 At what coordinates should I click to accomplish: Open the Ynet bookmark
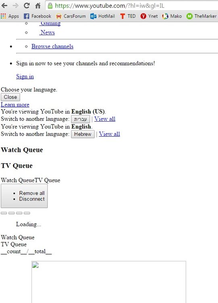pos(149,16)
